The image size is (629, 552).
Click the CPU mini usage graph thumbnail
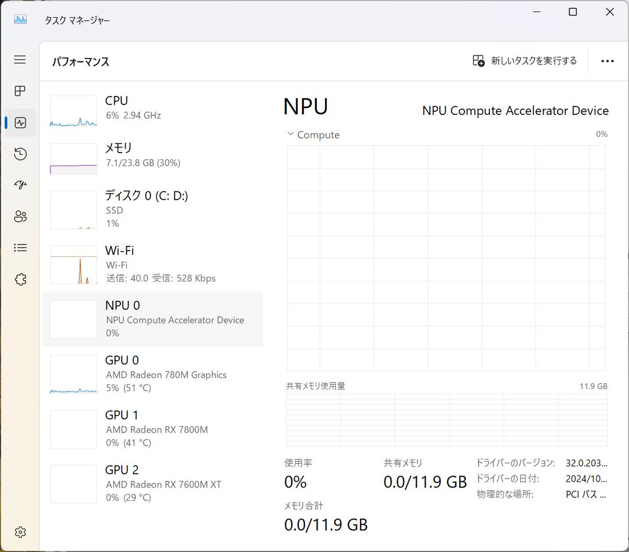click(x=73, y=111)
